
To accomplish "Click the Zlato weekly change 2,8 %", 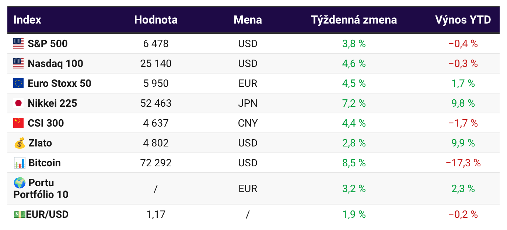I will click(354, 143).
